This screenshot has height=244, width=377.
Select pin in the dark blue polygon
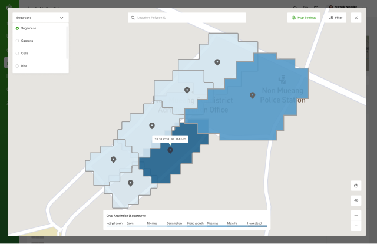(x=170, y=150)
